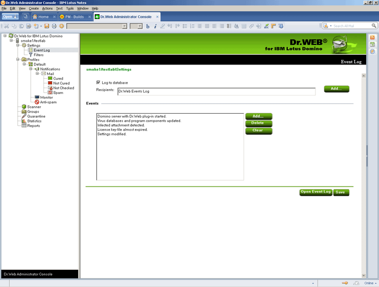Click Add beside the Events list
This screenshot has height=287, width=379.
[x=259, y=116]
